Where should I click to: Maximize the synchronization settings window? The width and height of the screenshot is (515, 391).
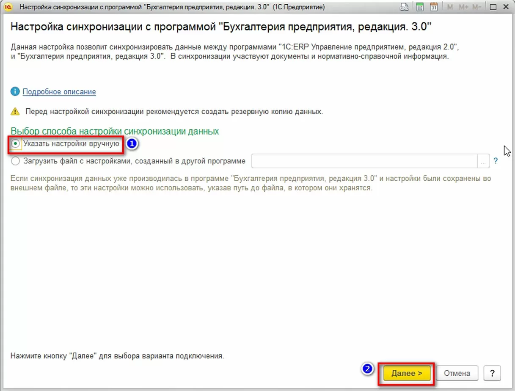(x=493, y=7)
